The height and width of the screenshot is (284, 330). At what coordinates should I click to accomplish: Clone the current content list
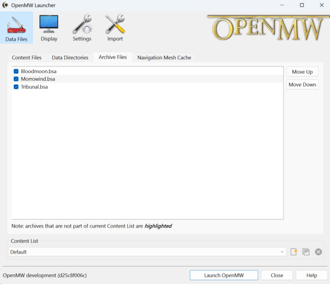pyautogui.click(x=306, y=252)
